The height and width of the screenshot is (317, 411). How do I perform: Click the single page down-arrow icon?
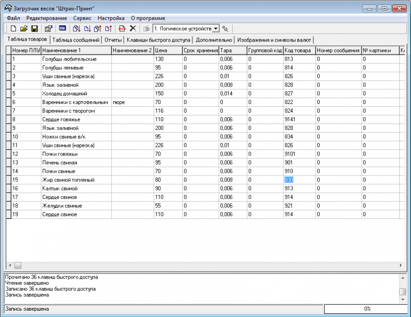tap(87, 29)
